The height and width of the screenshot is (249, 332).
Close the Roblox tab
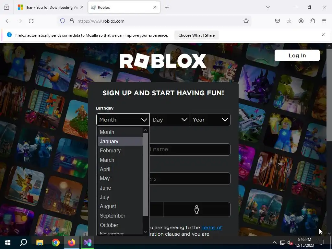pyautogui.click(x=155, y=7)
